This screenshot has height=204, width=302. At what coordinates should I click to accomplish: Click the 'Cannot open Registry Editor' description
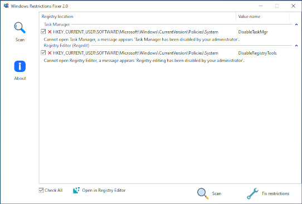pyautogui.click(x=144, y=61)
